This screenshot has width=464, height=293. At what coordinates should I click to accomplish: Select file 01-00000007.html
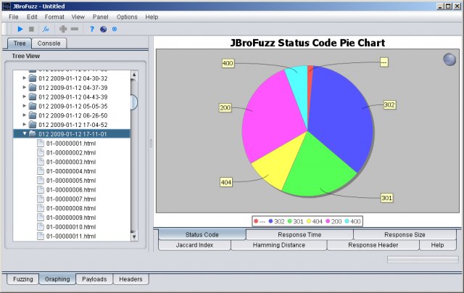pyautogui.click(x=71, y=199)
